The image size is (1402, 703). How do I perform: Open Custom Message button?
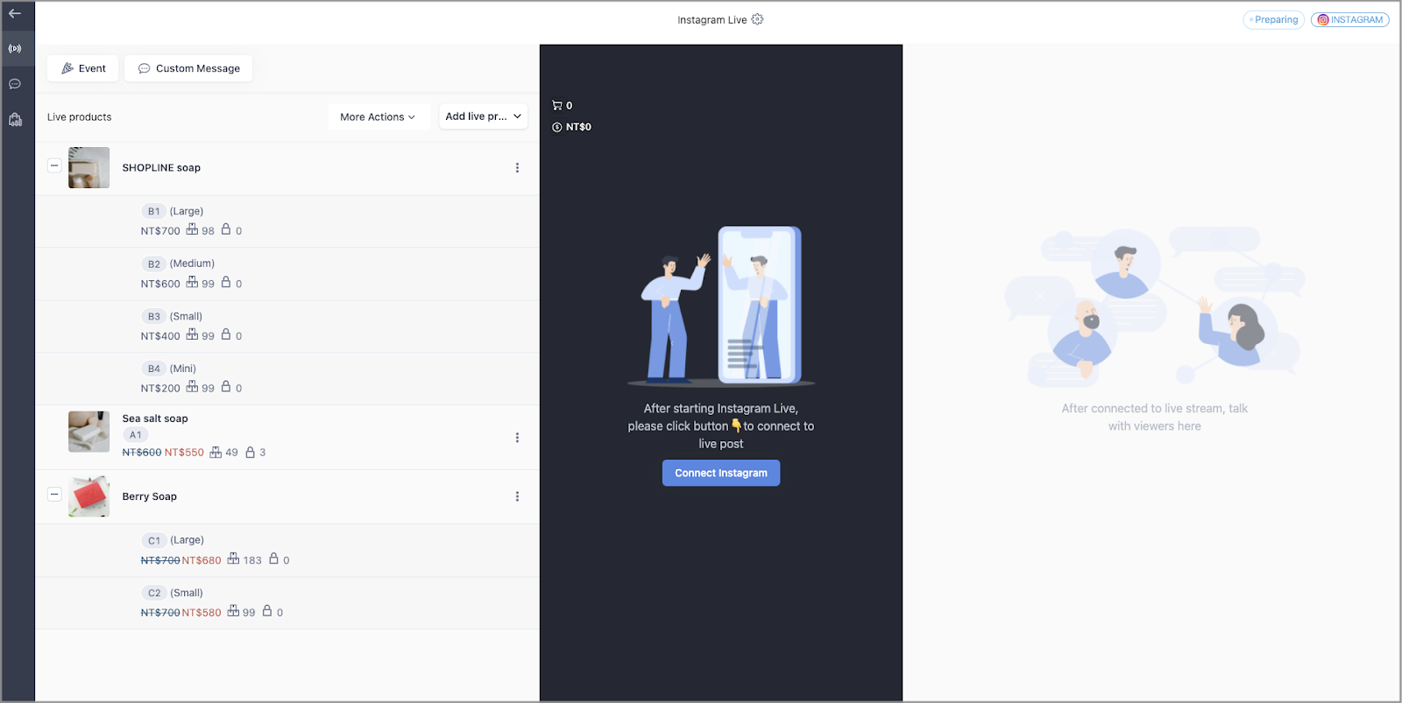click(188, 68)
